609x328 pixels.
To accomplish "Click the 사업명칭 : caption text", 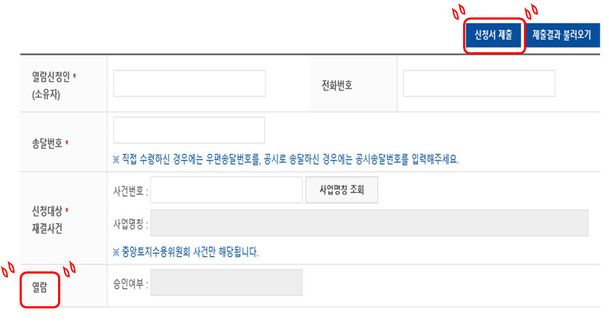I will 131,224.
